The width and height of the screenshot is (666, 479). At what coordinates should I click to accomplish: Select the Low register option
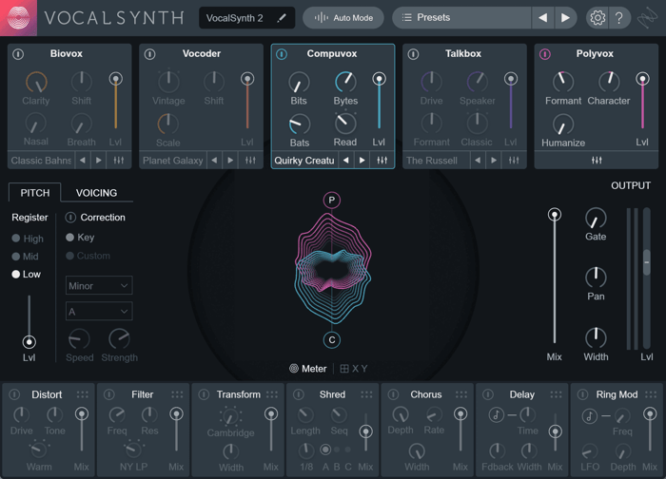27,274
